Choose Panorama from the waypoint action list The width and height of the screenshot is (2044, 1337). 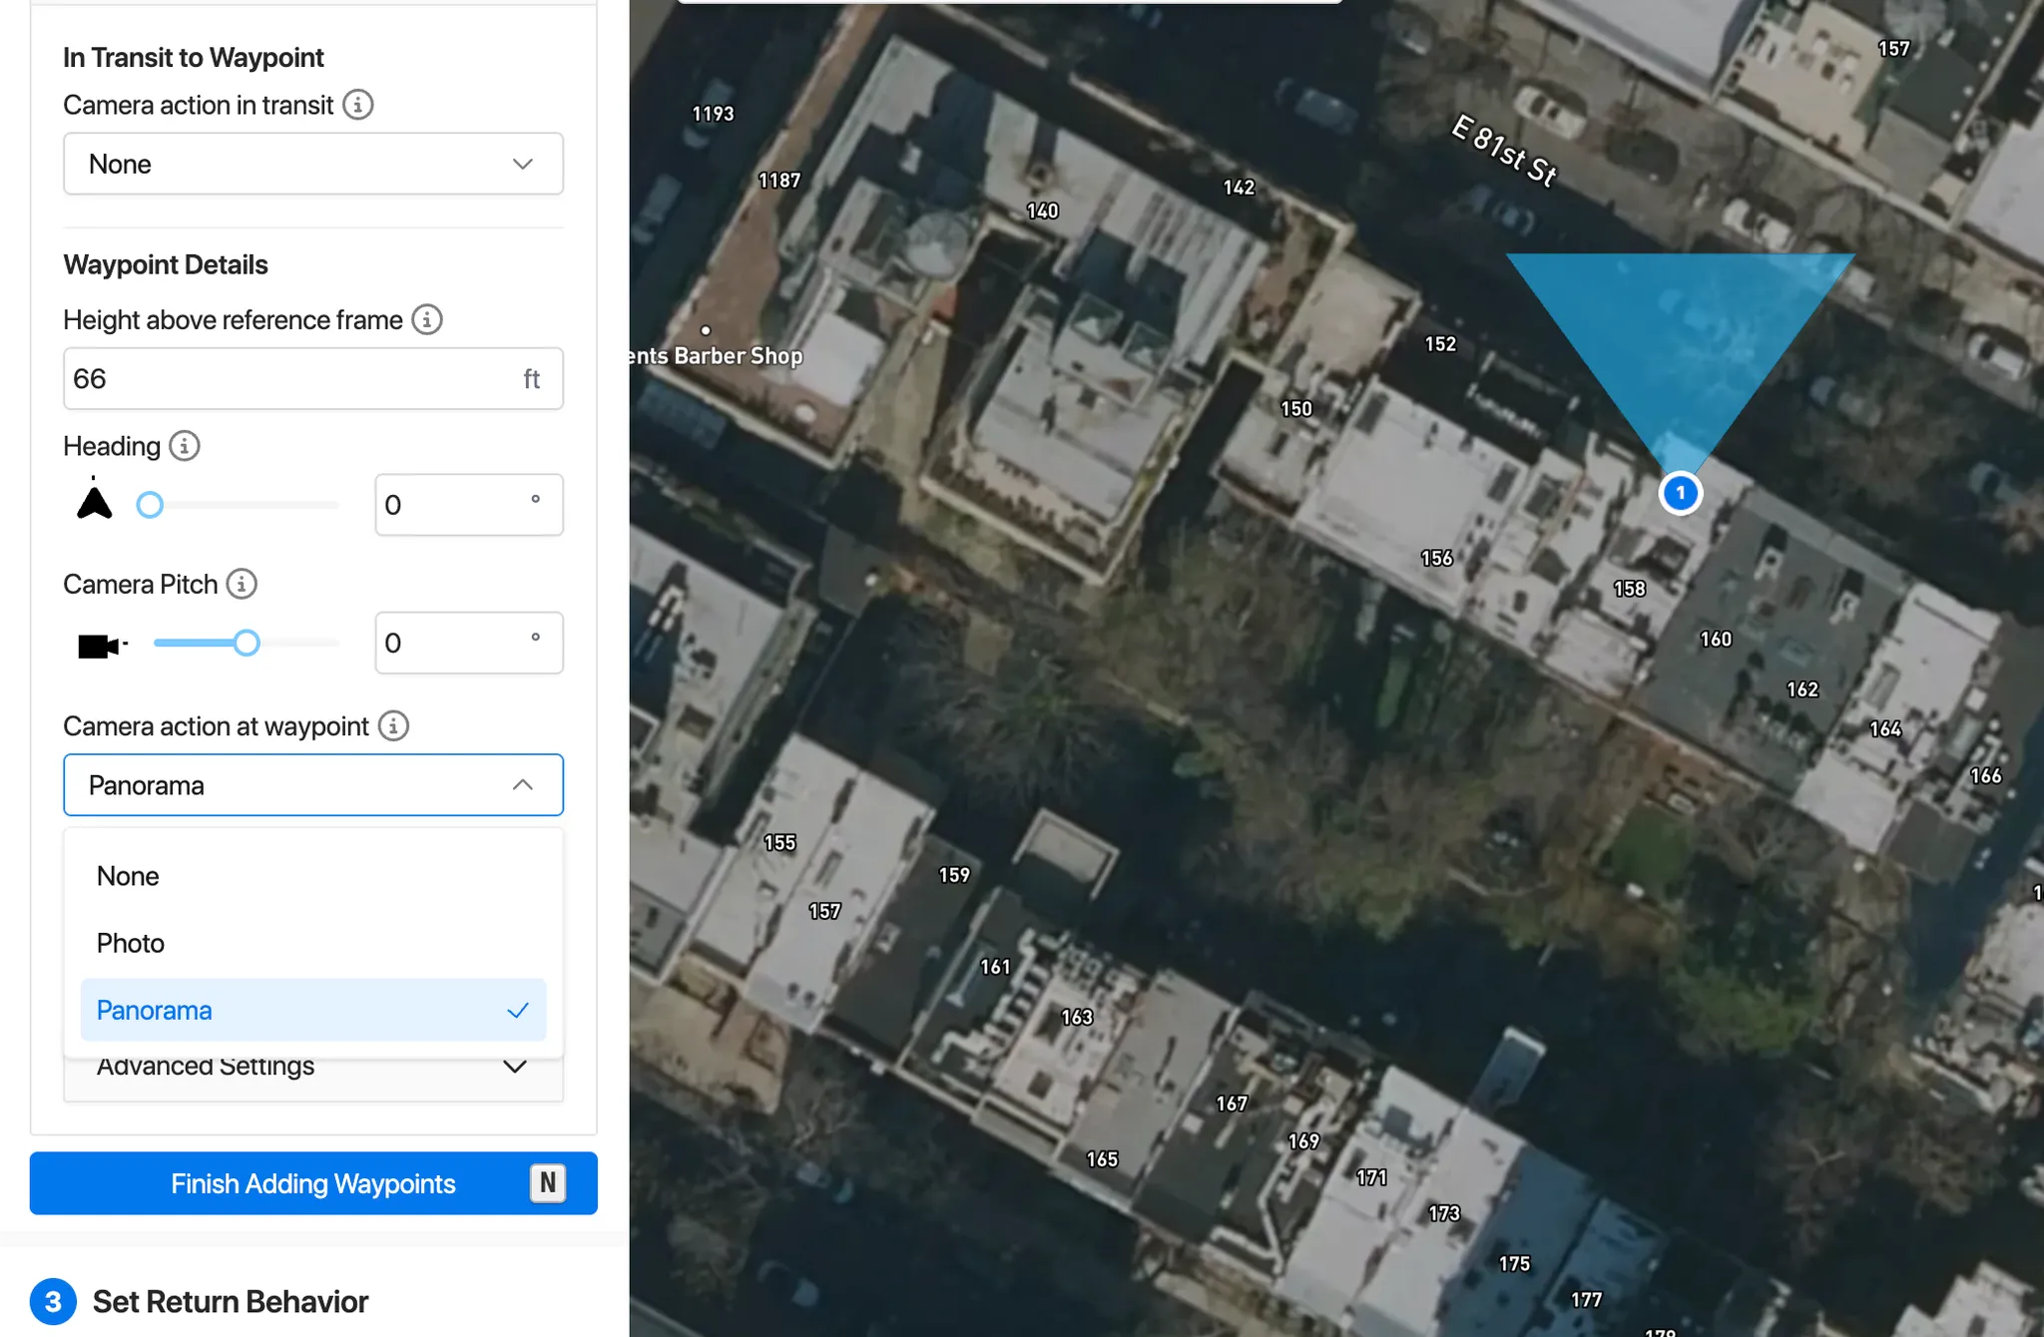click(x=313, y=1010)
